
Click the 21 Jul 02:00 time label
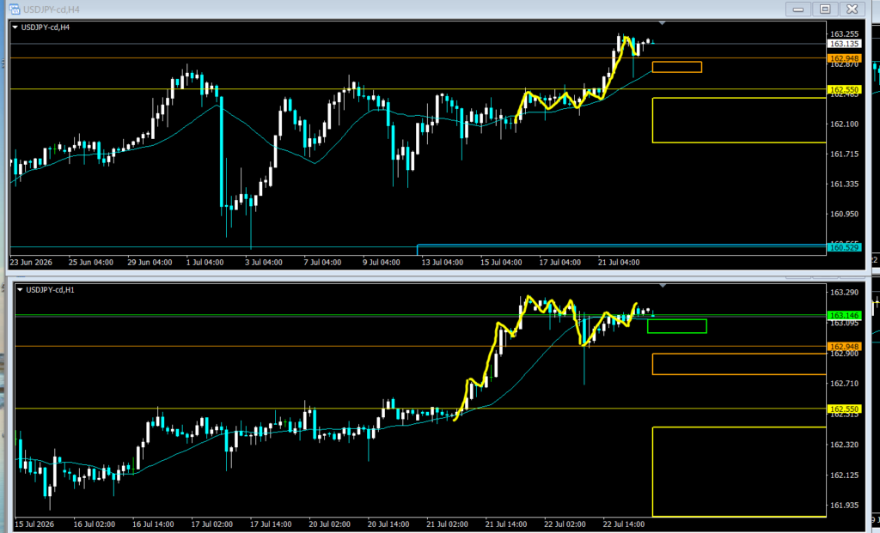click(447, 524)
